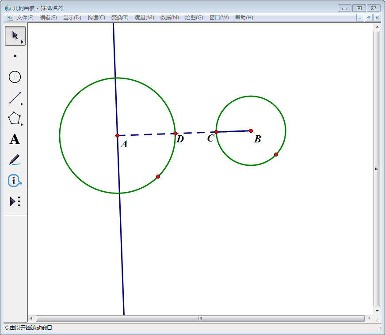Choose the Compass circle tool

pyautogui.click(x=15, y=77)
